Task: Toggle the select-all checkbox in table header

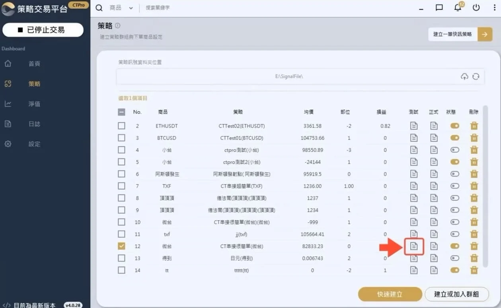Action: (122, 112)
